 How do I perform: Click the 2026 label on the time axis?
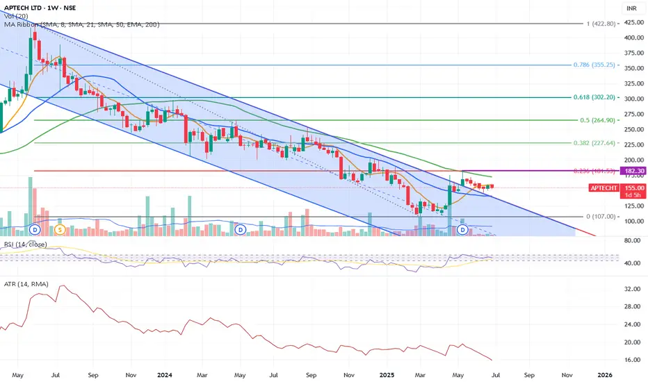(605, 375)
